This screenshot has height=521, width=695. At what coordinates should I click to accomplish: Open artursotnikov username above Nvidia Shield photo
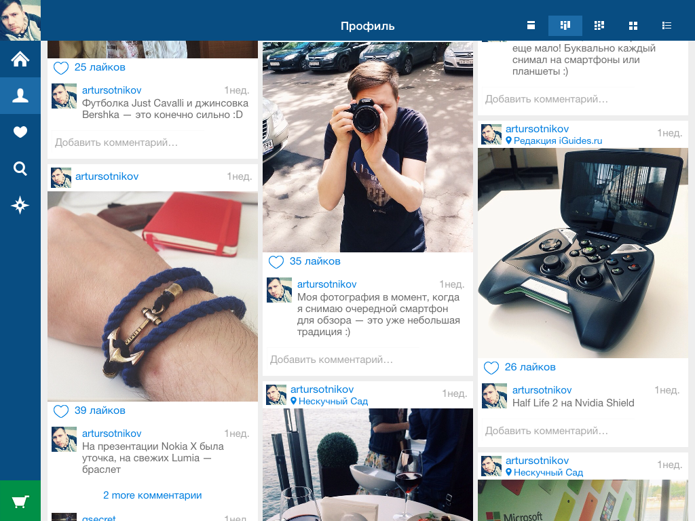[x=538, y=129]
